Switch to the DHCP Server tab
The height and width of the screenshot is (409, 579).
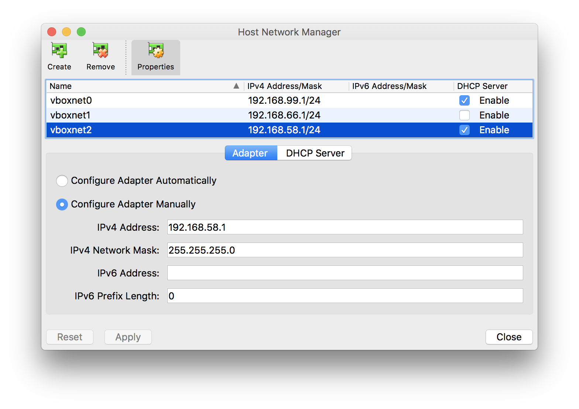point(315,153)
